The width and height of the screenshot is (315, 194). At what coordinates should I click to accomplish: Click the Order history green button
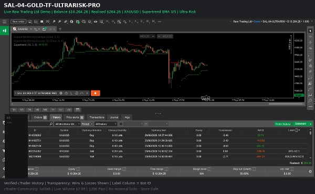pos(283,124)
